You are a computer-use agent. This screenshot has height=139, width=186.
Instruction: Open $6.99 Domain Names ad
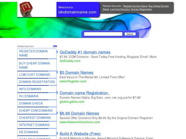79,113
